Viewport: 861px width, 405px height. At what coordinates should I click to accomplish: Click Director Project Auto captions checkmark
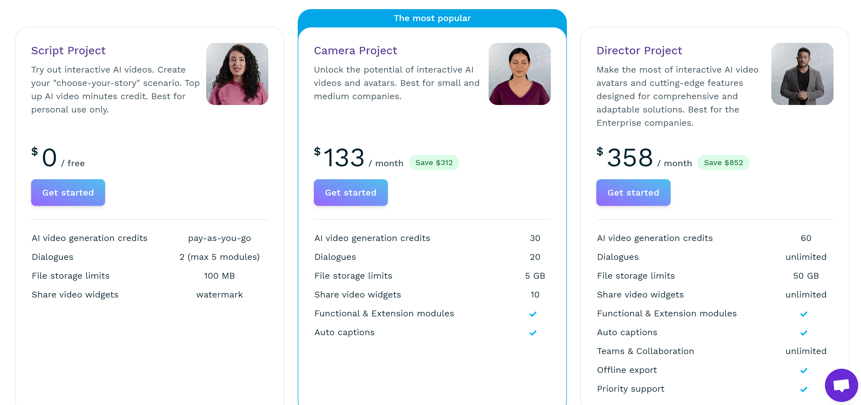click(x=804, y=333)
